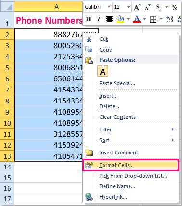Apply the red font color
Image resolution: width=182 pixels, height=206 pixels.
click(x=137, y=19)
